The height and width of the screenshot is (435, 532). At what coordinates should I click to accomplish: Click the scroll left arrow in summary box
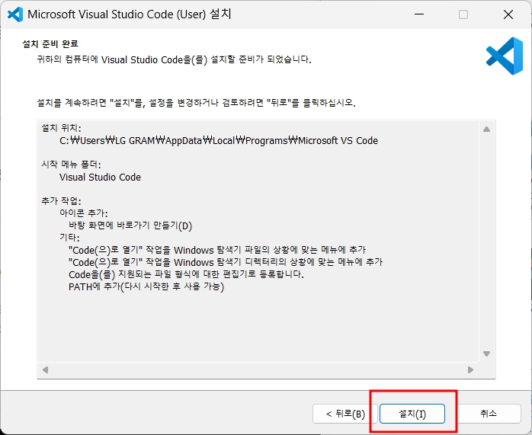45,369
